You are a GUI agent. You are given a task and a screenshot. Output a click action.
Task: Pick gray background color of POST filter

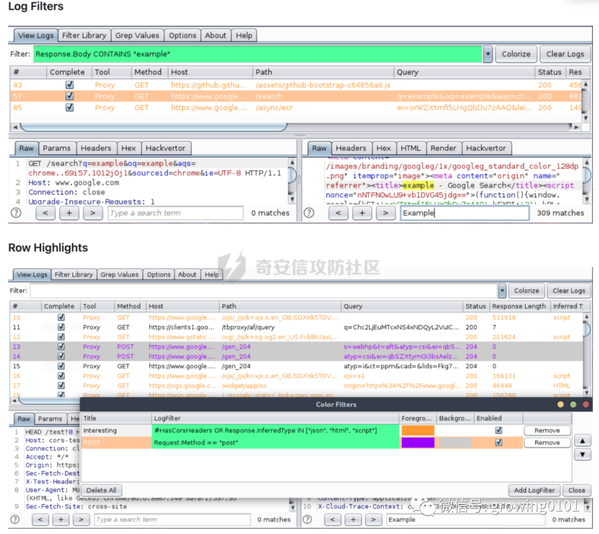[455, 443]
